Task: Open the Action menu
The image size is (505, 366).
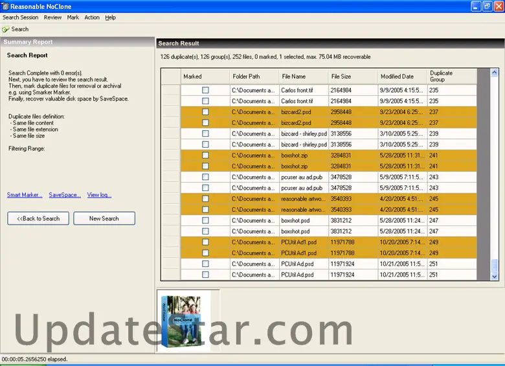Action: pyautogui.click(x=92, y=17)
